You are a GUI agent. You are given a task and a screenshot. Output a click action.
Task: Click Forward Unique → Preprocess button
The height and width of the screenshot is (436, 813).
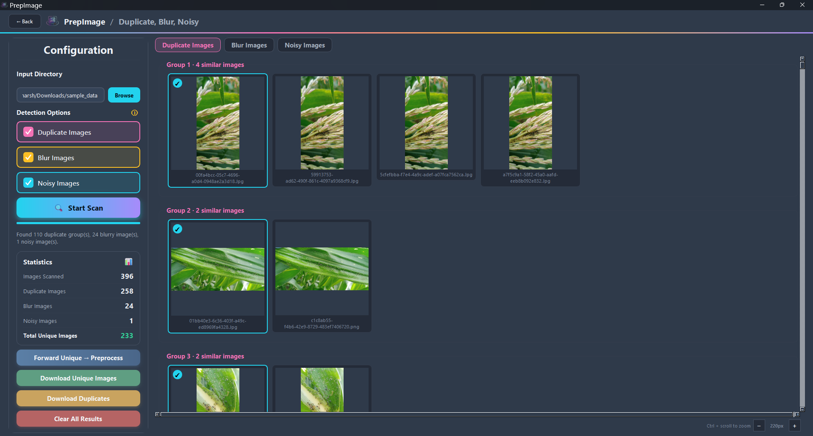[78, 358]
